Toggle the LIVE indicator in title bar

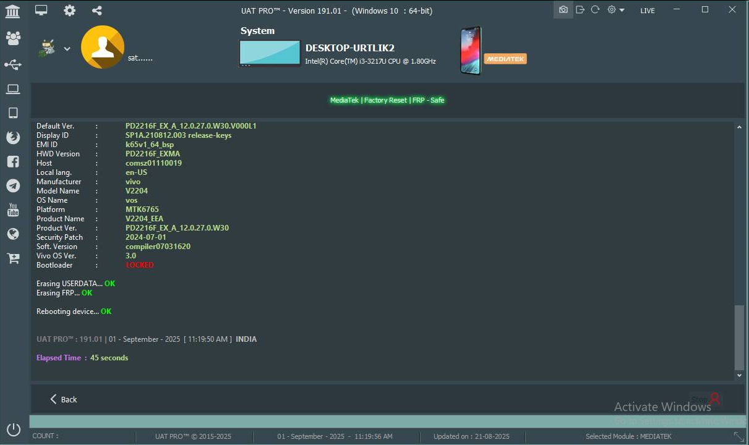point(647,11)
